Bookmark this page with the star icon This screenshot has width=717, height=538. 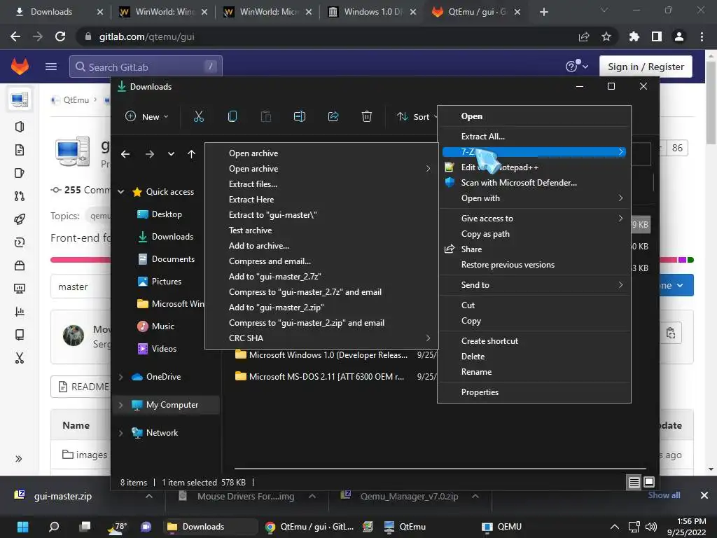606,36
